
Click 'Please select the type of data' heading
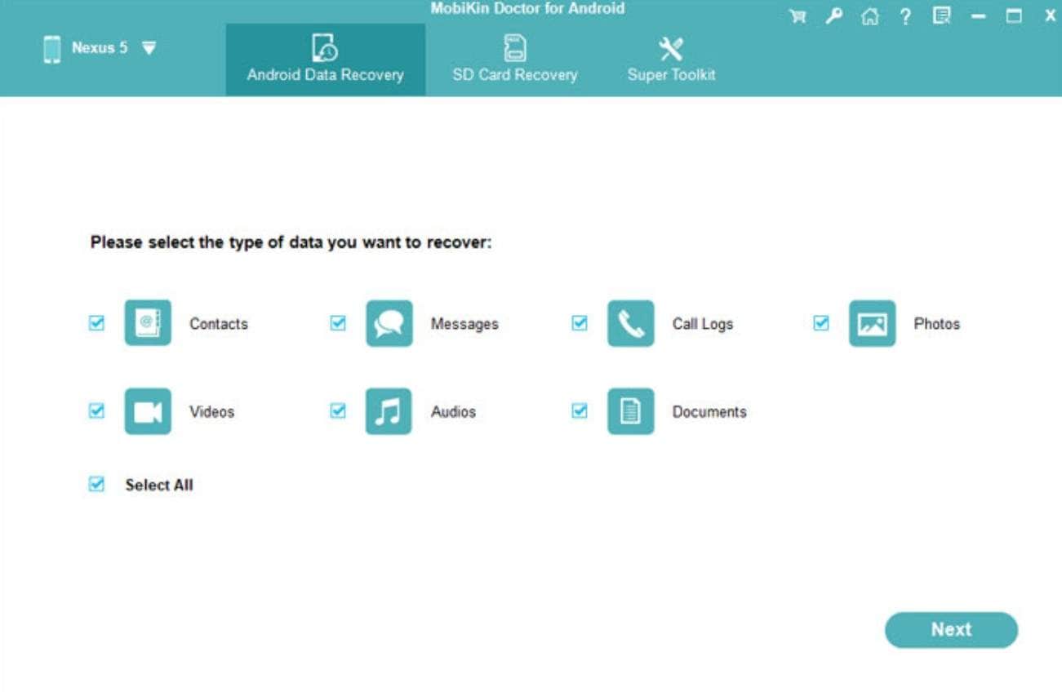(x=291, y=243)
